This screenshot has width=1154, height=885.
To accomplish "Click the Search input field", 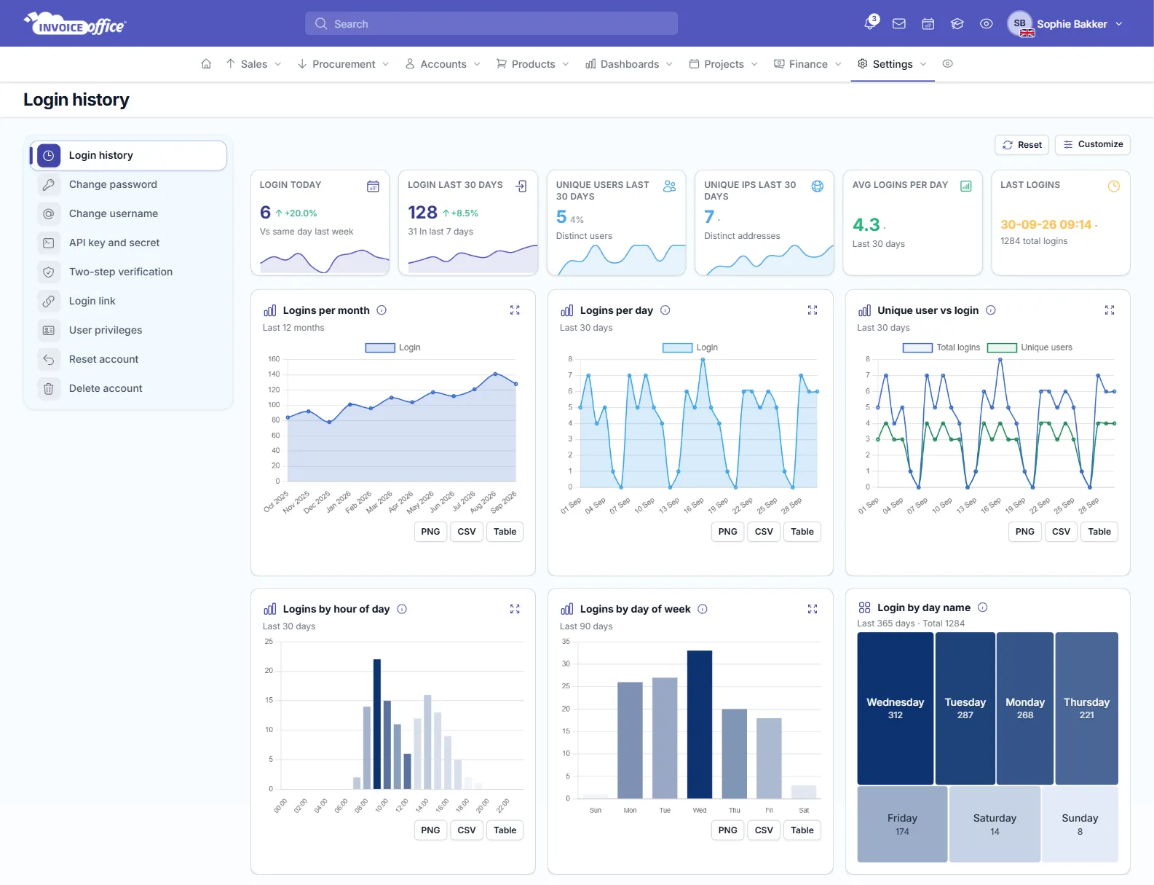I will tap(491, 23).
